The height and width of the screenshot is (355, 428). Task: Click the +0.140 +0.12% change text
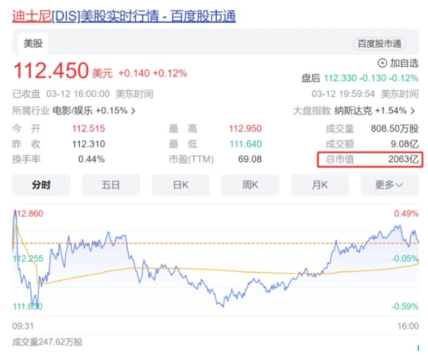click(x=153, y=73)
